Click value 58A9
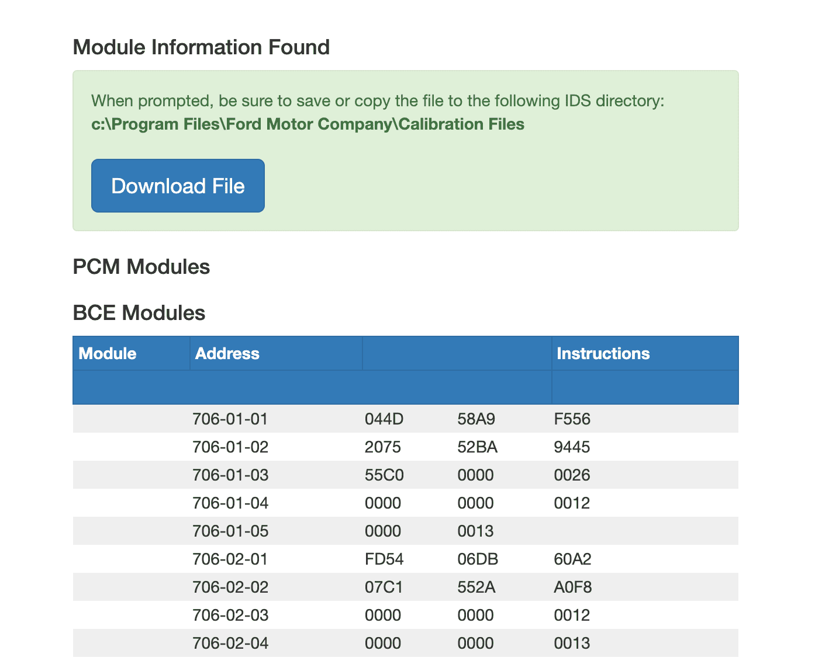Image resolution: width=815 pixels, height=661 pixels. (x=476, y=419)
